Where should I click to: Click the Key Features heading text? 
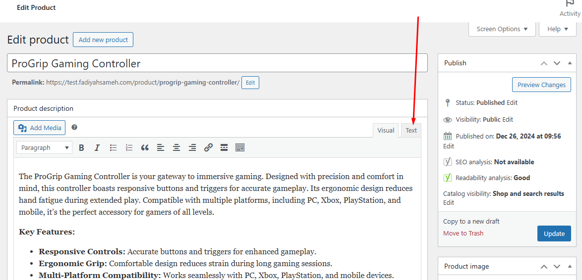[47, 232]
